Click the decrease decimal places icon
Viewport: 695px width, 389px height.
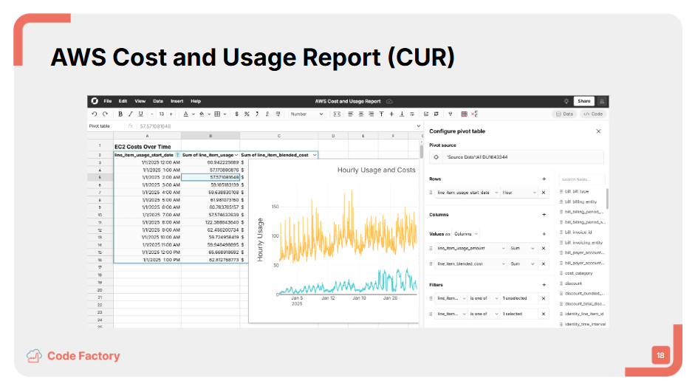click(x=267, y=114)
